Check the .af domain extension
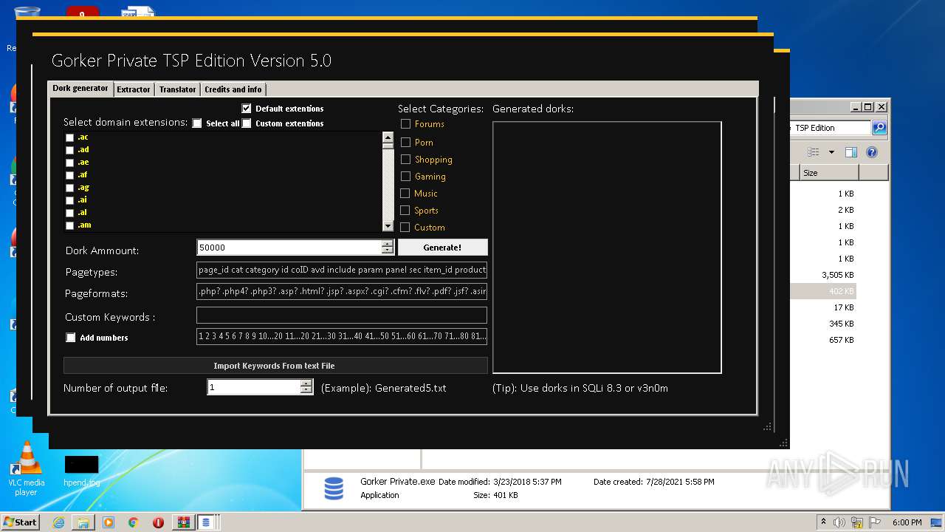 tap(69, 175)
